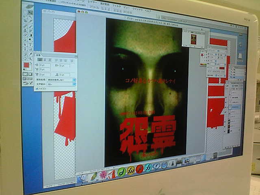Select the Lasso tool
This screenshot has height=195, width=260.
point(25,17)
